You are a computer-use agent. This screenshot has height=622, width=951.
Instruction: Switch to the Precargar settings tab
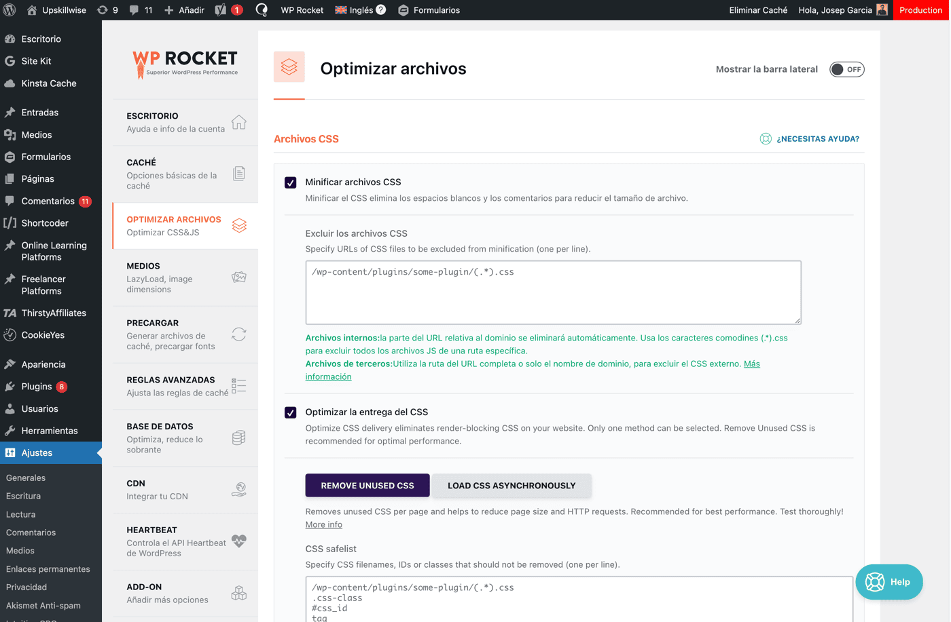click(x=185, y=334)
